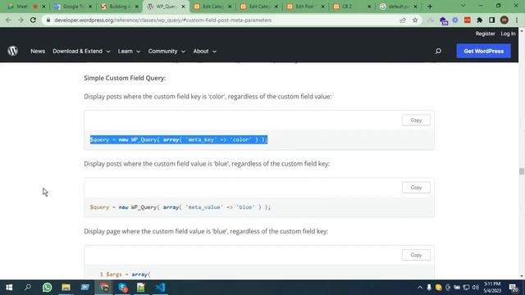This screenshot has height=295, width=525.
Task: Click the Log In link
Action: click(508, 34)
